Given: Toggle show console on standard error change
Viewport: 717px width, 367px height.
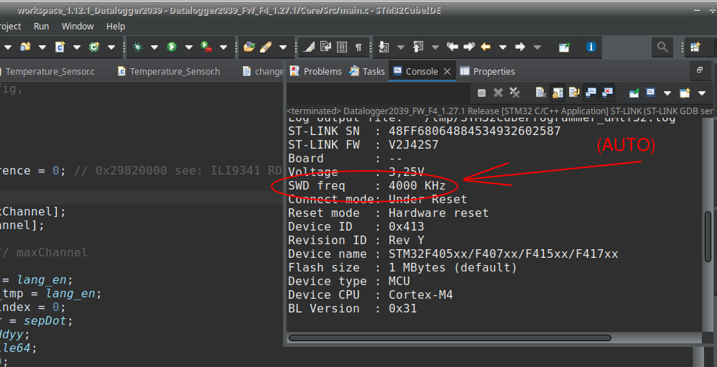Looking at the screenshot, I should (607, 93).
